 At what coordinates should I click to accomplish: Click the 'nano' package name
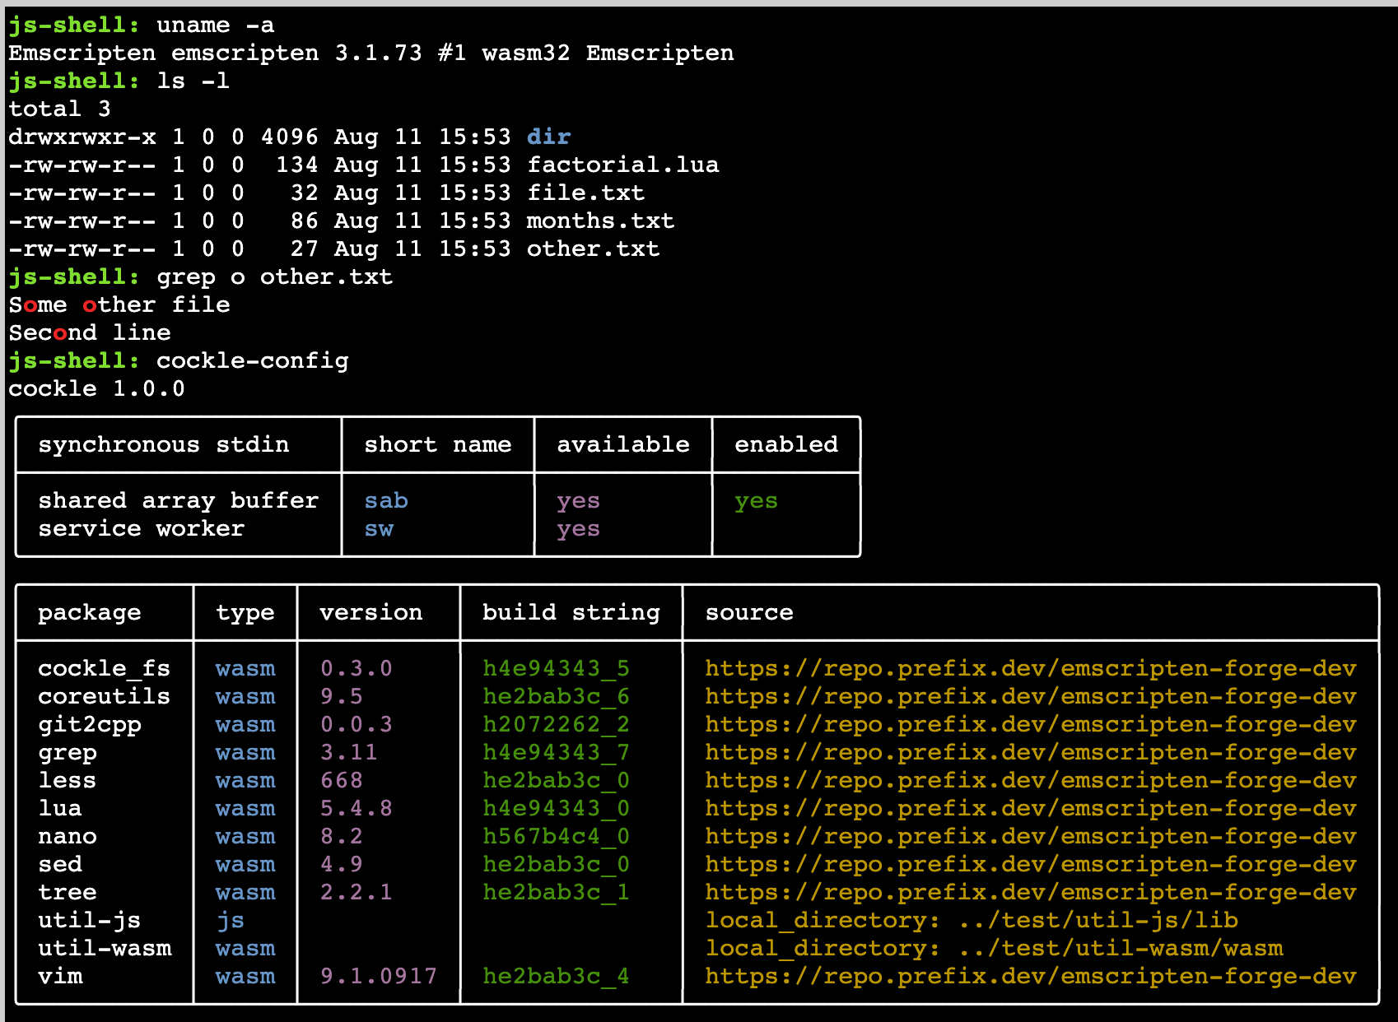[x=68, y=837]
